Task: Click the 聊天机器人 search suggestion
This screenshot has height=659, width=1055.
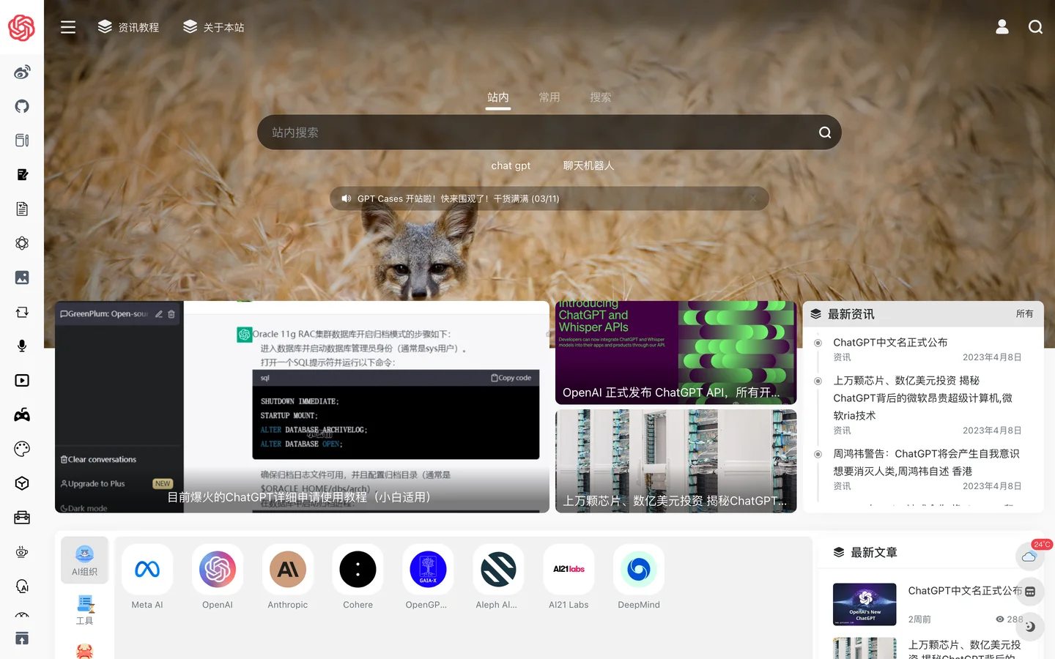Action: tap(588, 165)
